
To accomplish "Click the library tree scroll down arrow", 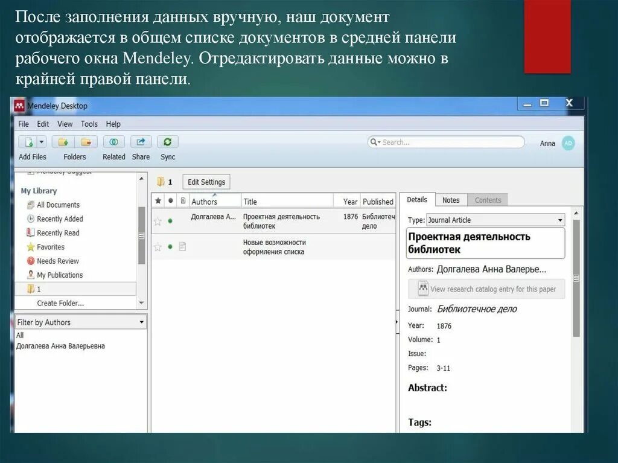I will click(x=141, y=303).
